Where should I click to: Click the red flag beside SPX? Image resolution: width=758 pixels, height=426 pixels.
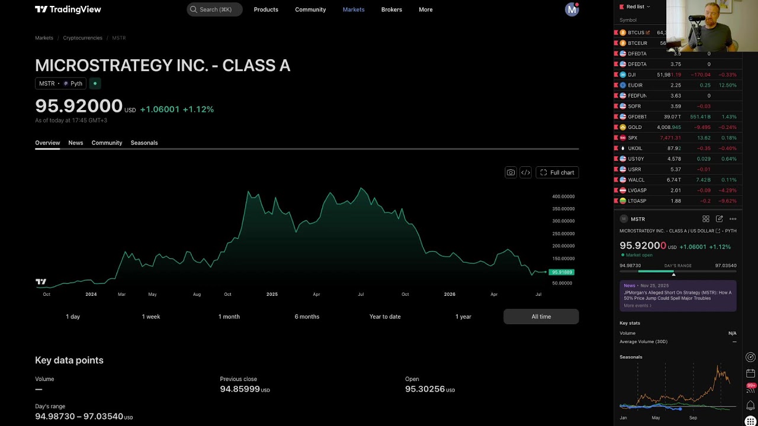(x=616, y=138)
